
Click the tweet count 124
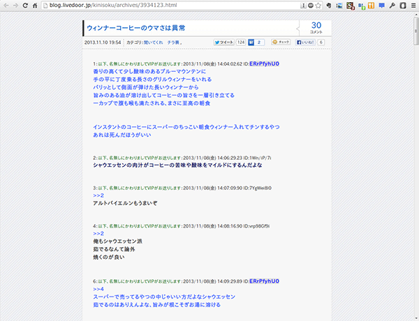point(241,42)
